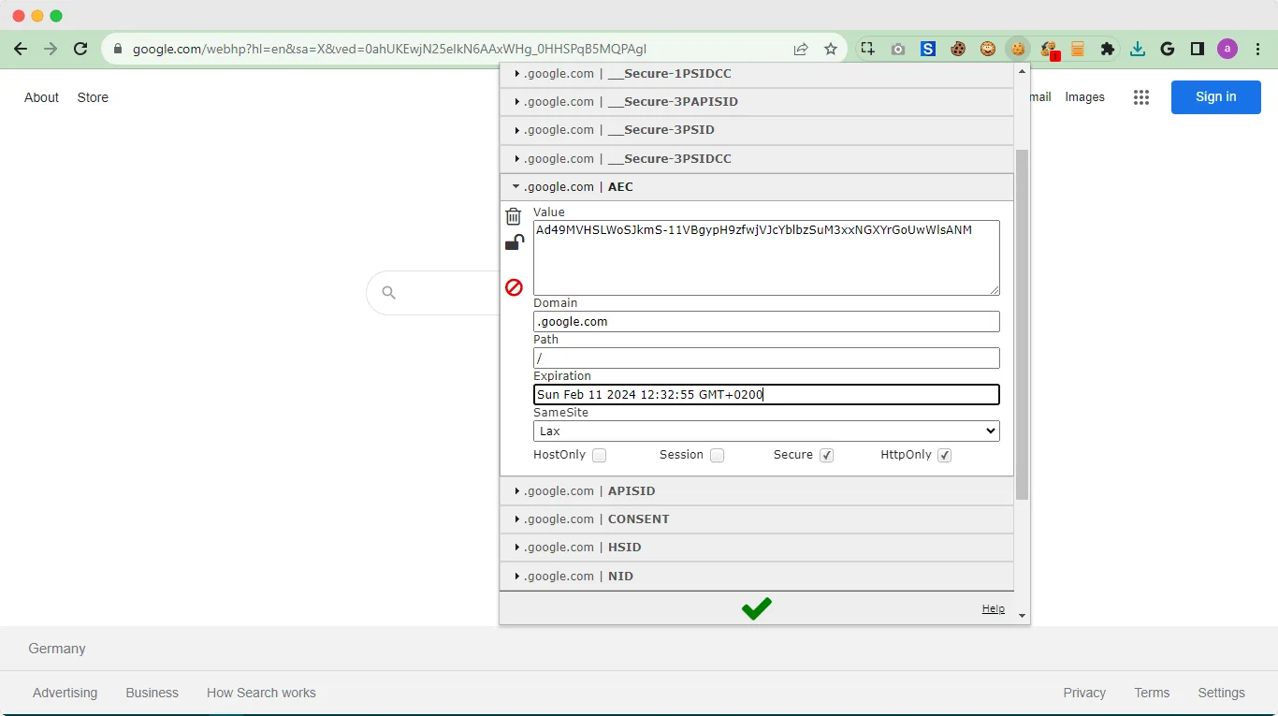This screenshot has height=716, width=1278.
Task: Click the address bar URL
Action: click(x=389, y=49)
